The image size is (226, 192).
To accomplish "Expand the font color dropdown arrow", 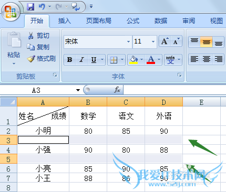I will coord(159,60).
